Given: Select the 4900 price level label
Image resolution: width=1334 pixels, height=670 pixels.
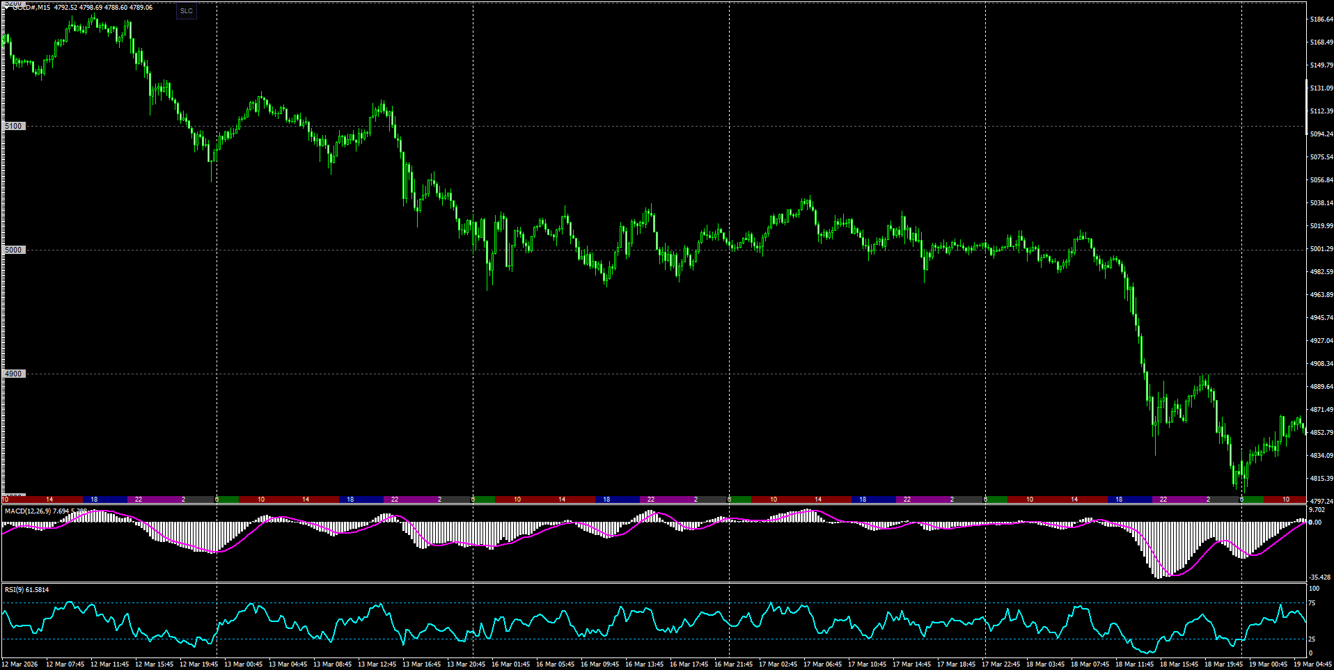Looking at the screenshot, I should [14, 374].
